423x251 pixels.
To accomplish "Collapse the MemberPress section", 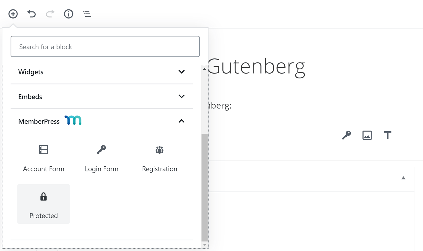I will (x=102, y=121).
